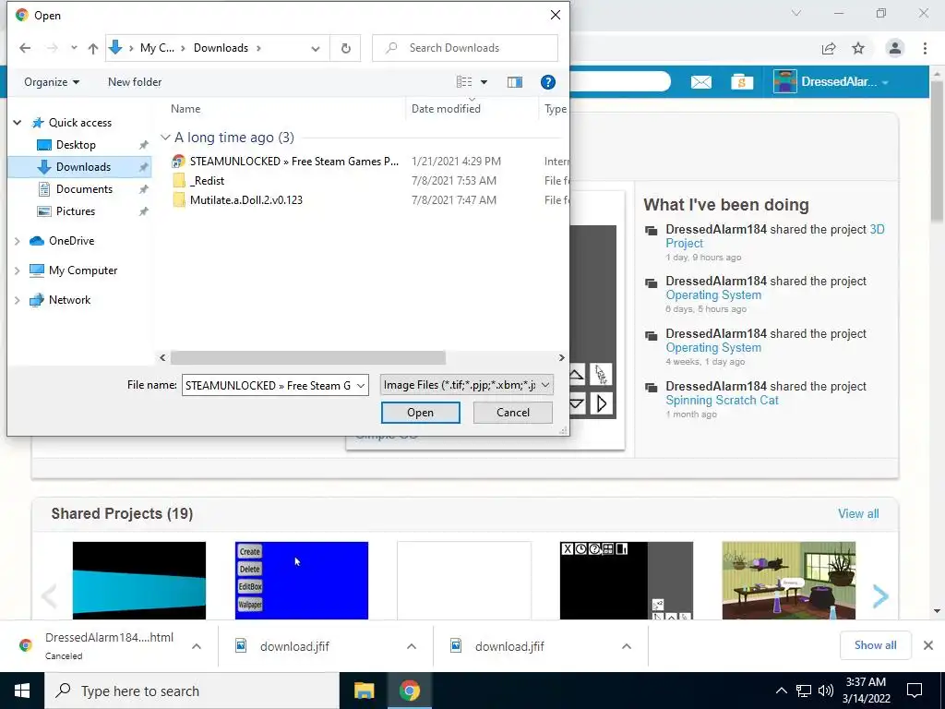Open the File name history dropdown
This screenshot has width=945, height=709.
(361, 385)
